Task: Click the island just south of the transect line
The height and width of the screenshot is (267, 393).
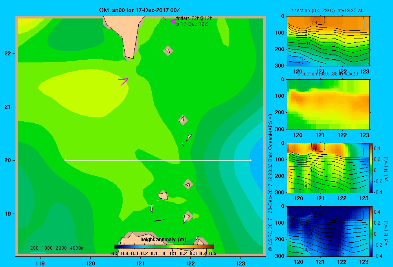Action: pyautogui.click(x=188, y=184)
